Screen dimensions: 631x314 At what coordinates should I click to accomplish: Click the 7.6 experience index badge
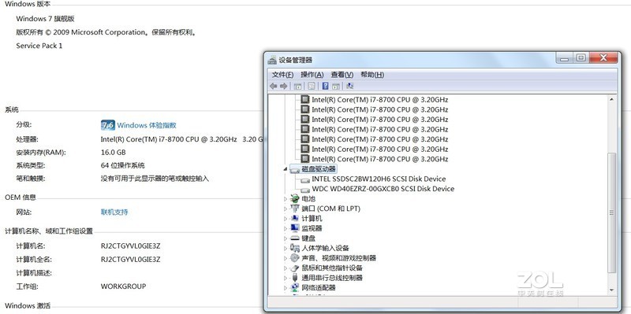[x=108, y=125]
